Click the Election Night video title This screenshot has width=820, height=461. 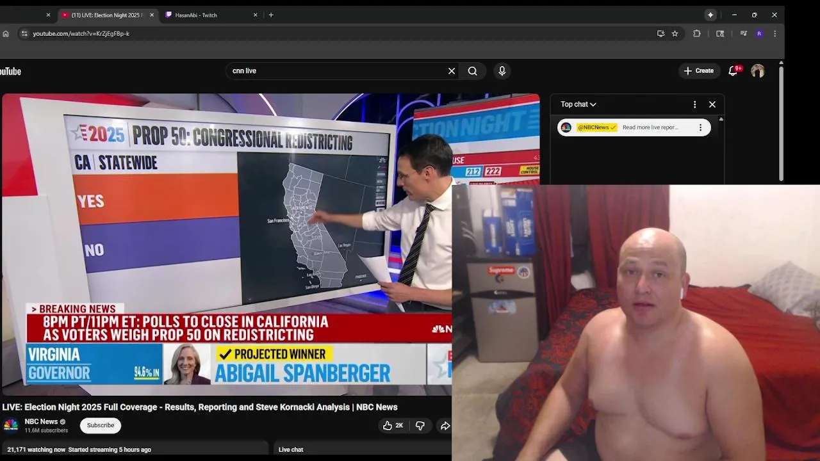pos(200,407)
